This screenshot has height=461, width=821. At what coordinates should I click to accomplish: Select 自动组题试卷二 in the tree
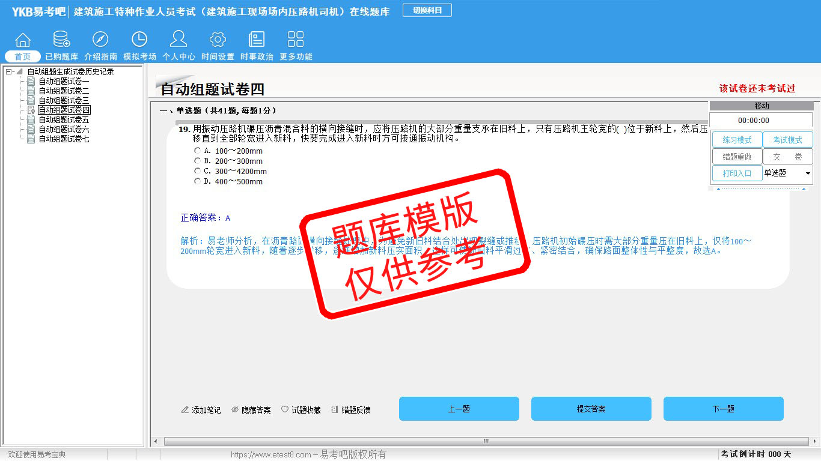tap(64, 91)
